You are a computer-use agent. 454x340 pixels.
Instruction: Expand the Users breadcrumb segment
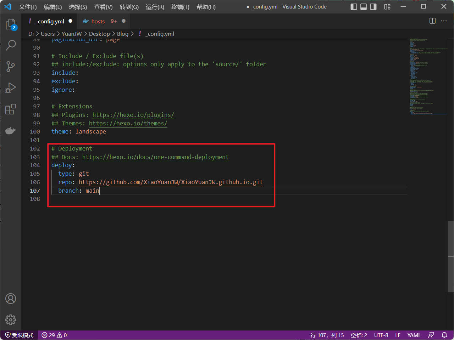pos(48,34)
